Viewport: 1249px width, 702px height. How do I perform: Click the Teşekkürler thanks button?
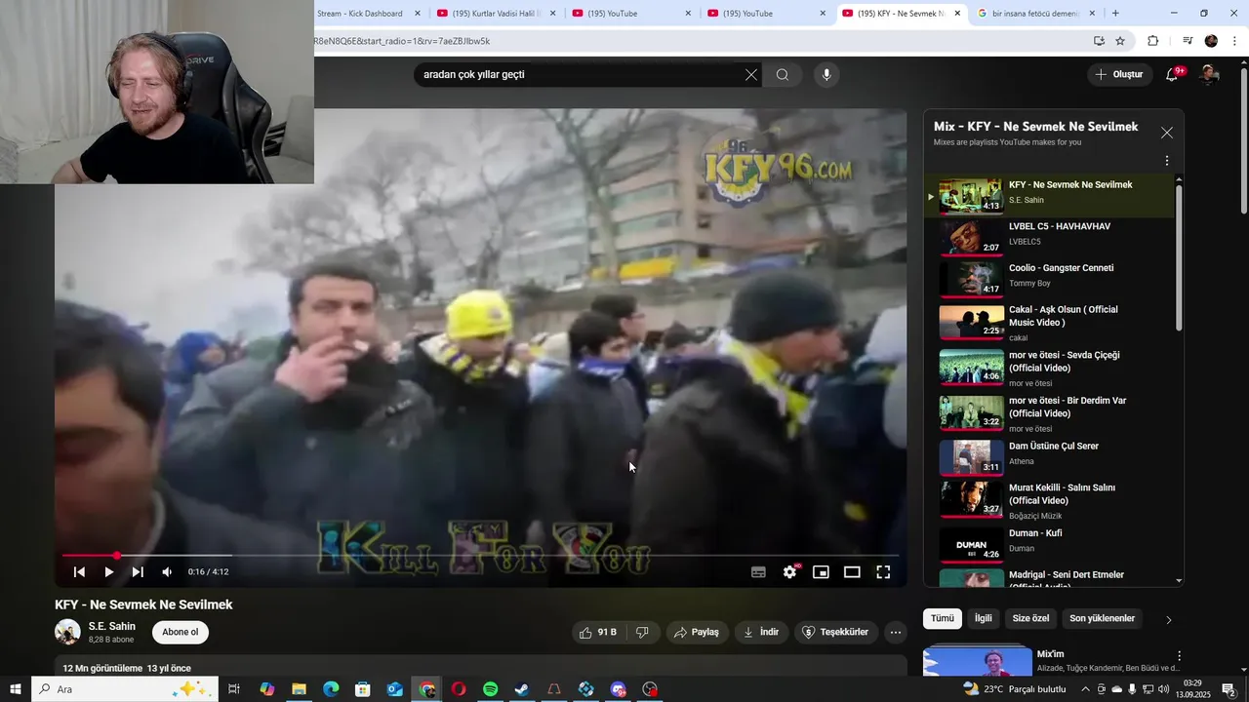(836, 632)
